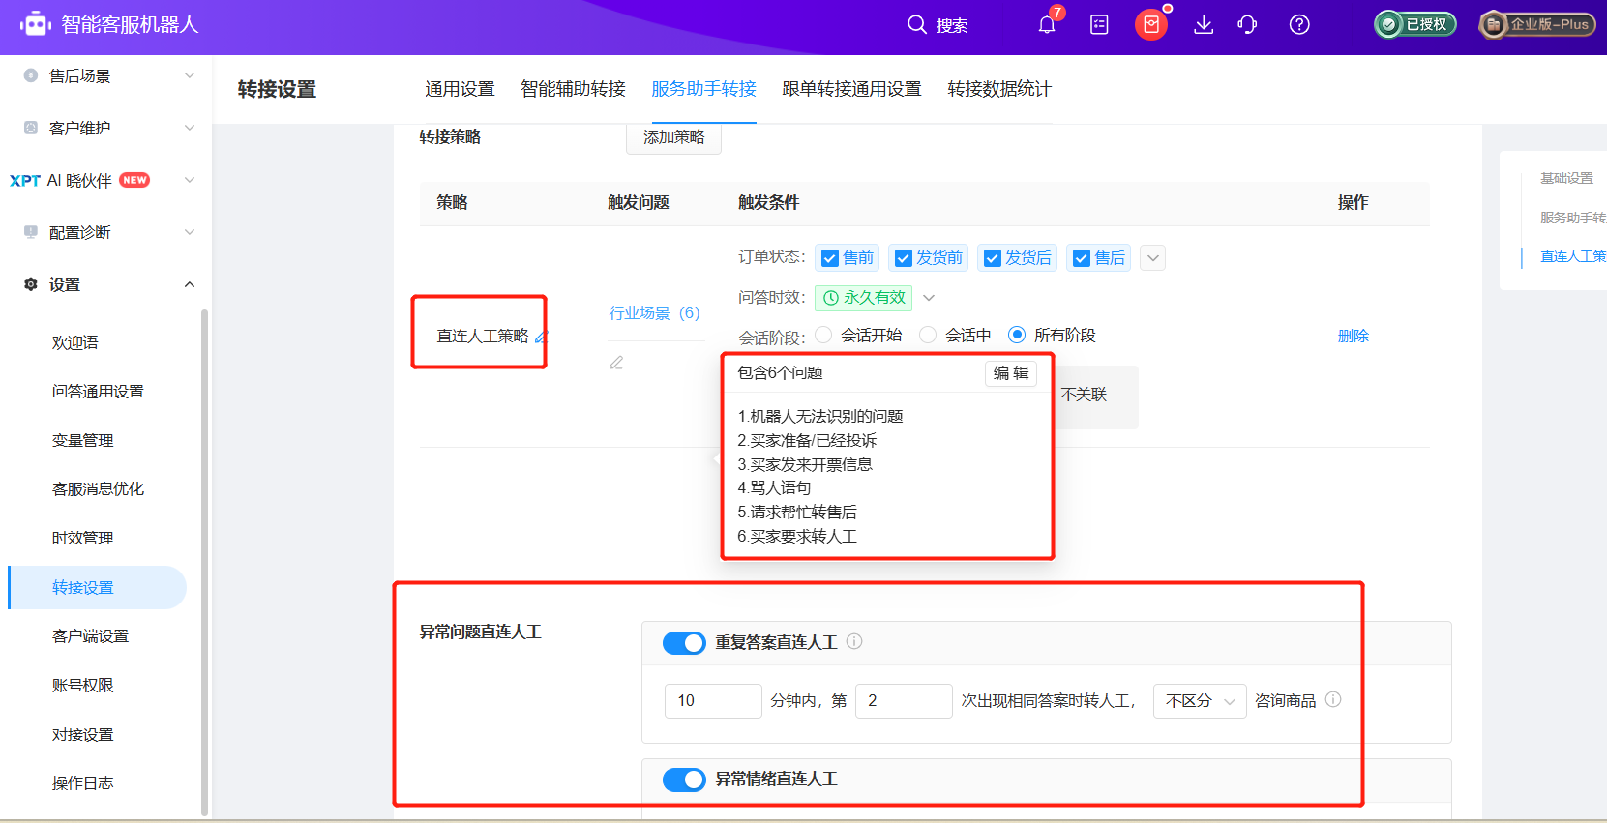The height and width of the screenshot is (823, 1607).
Task: Open 操作日志 in the sidebar
Action: click(x=82, y=783)
